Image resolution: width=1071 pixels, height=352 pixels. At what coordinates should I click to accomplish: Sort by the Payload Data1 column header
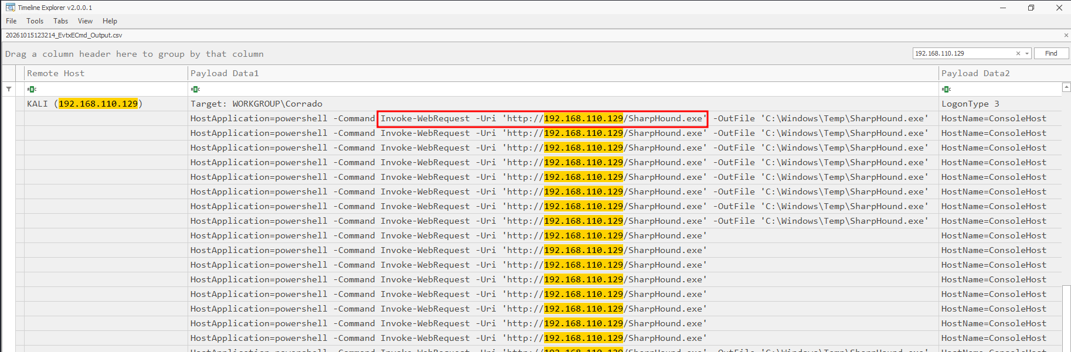pyautogui.click(x=563, y=73)
